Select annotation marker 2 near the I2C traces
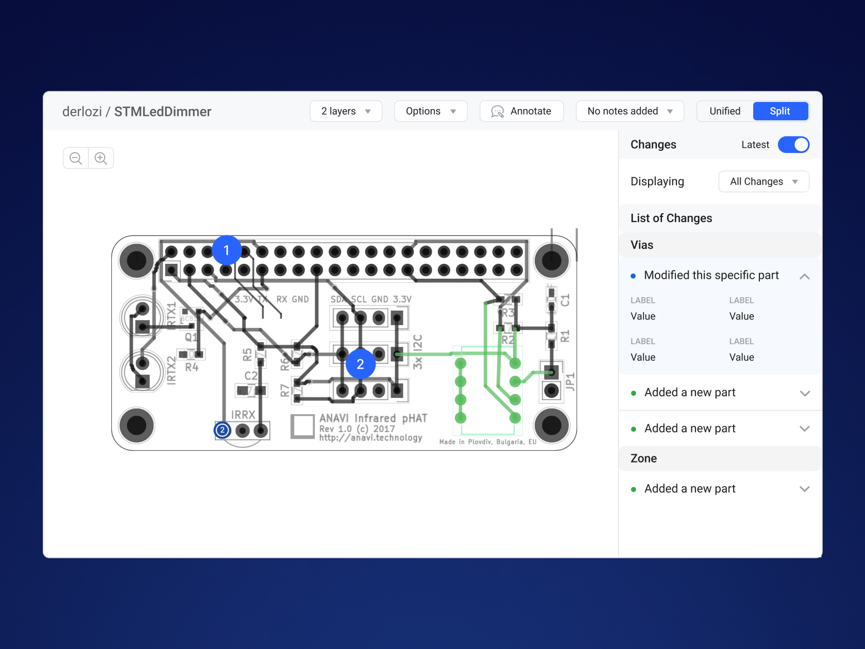The width and height of the screenshot is (865, 649). pyautogui.click(x=360, y=363)
